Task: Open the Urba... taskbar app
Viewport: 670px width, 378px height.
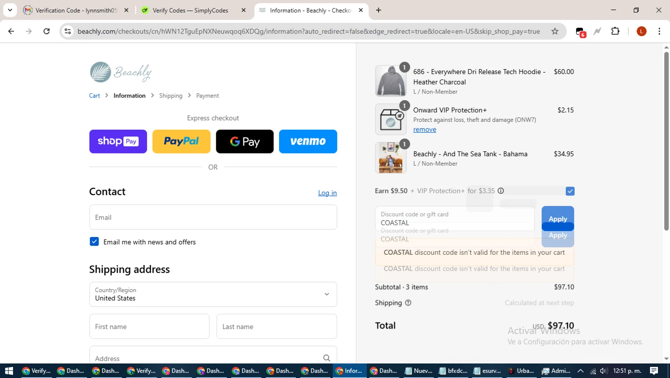Action: [521, 371]
